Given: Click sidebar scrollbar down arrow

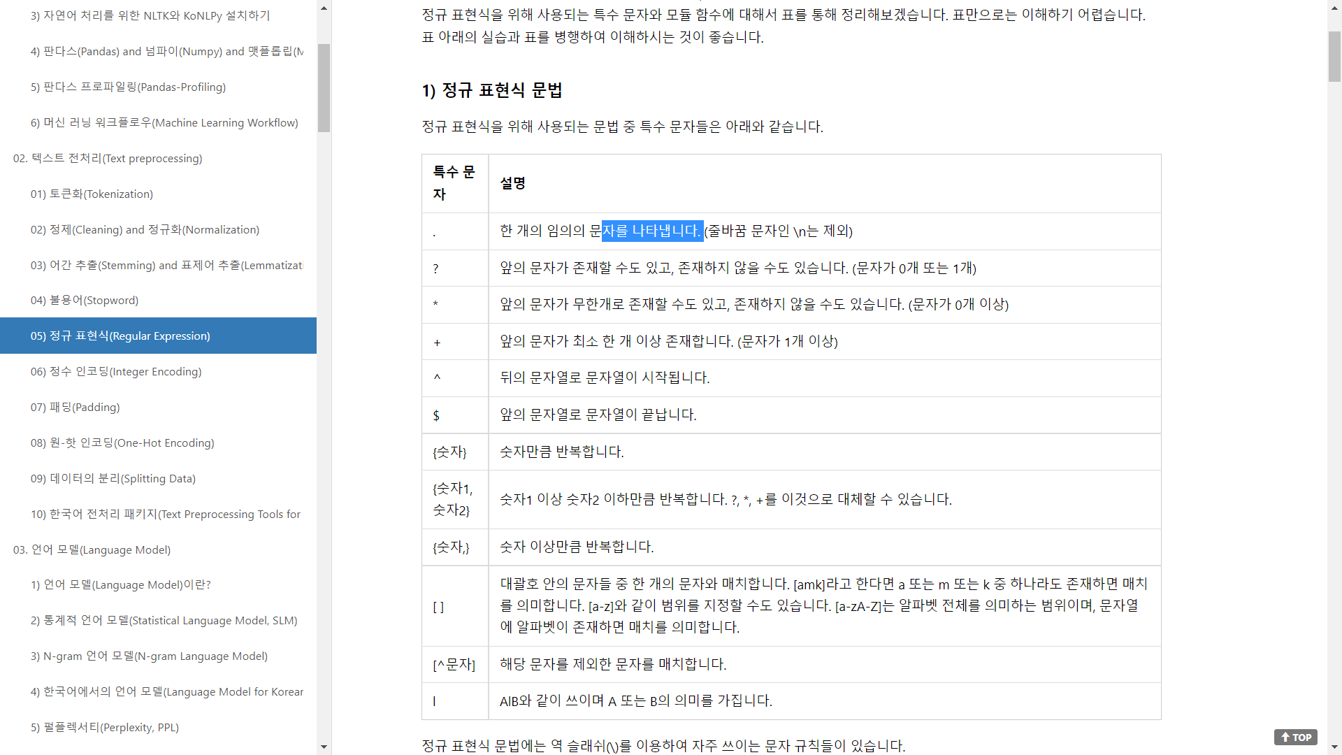Looking at the screenshot, I should (324, 747).
